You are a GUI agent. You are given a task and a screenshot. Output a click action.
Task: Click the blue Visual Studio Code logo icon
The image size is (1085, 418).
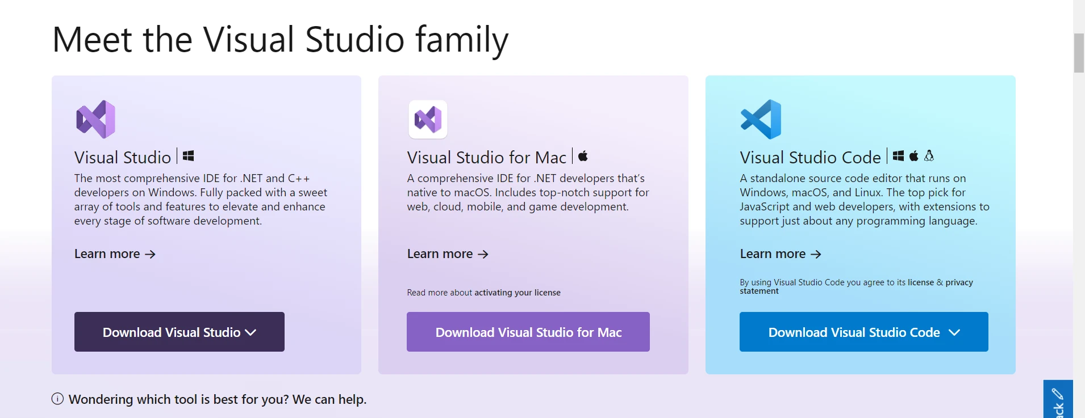click(761, 119)
